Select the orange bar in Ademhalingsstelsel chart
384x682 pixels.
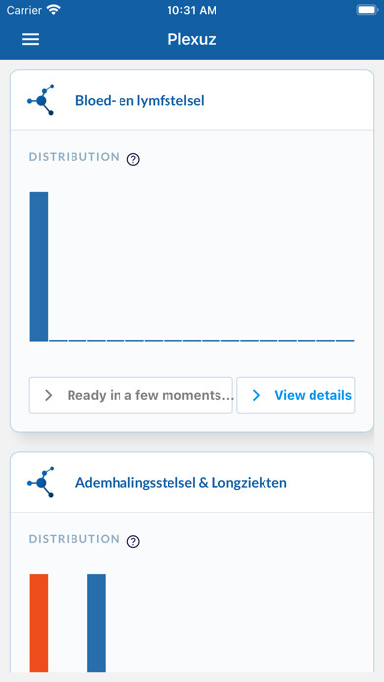click(39, 623)
